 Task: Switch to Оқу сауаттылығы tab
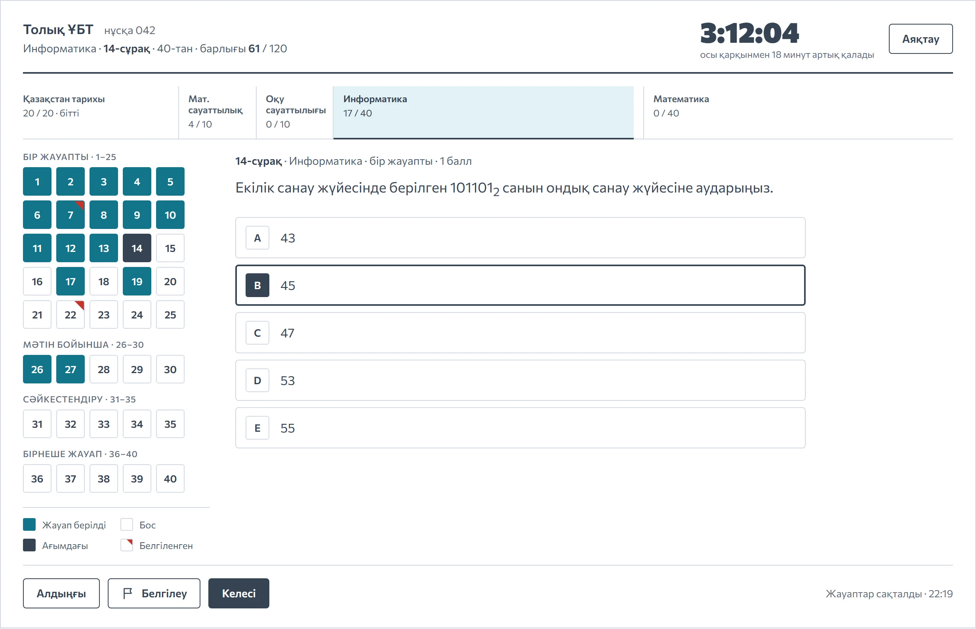pos(294,112)
